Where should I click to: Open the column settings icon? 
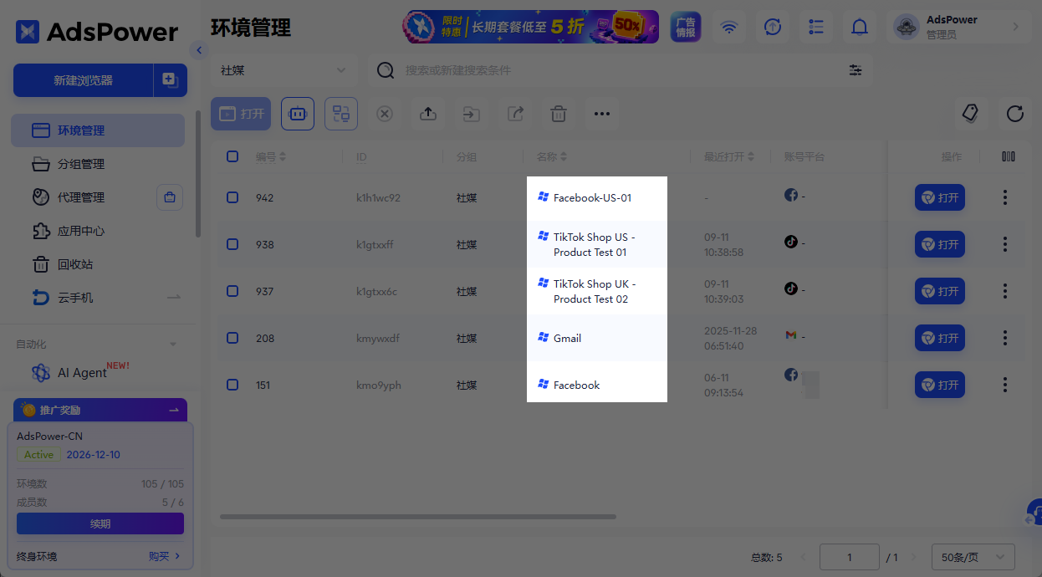(x=1009, y=156)
